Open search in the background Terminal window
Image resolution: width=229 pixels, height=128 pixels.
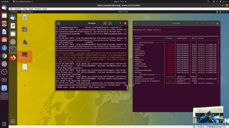(197, 23)
